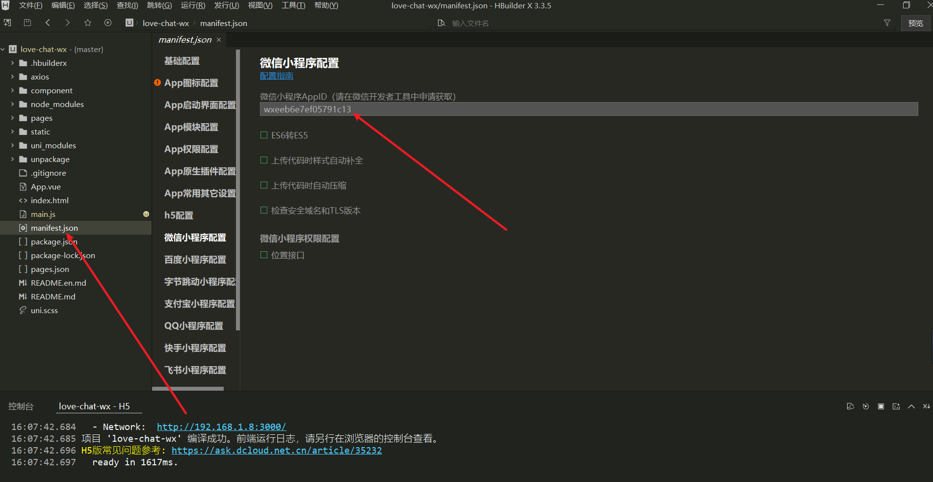
Task: Collapse the love-chat-wx project root
Action: pyautogui.click(x=3, y=49)
